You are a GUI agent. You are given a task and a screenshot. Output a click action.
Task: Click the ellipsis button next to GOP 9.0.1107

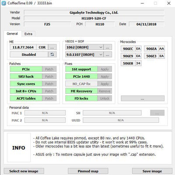(x=108, y=54)
